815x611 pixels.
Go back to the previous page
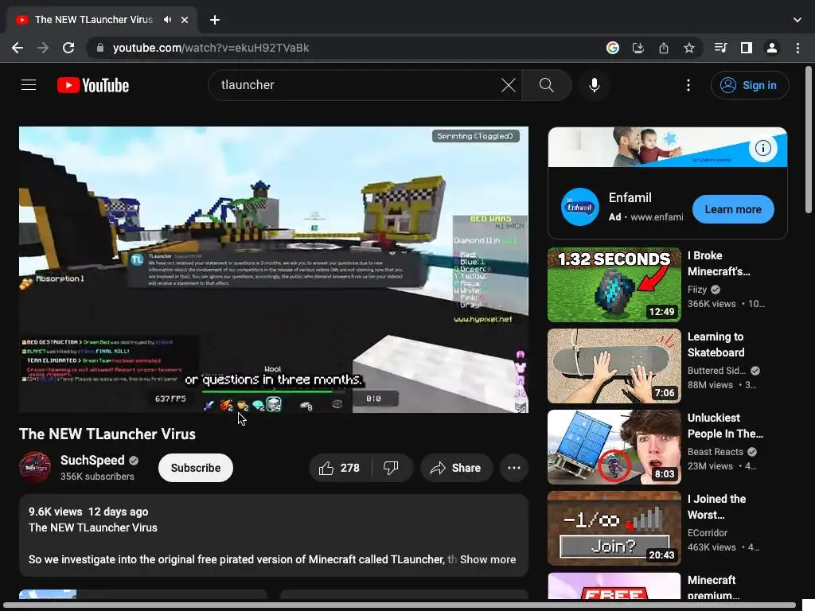[18, 48]
